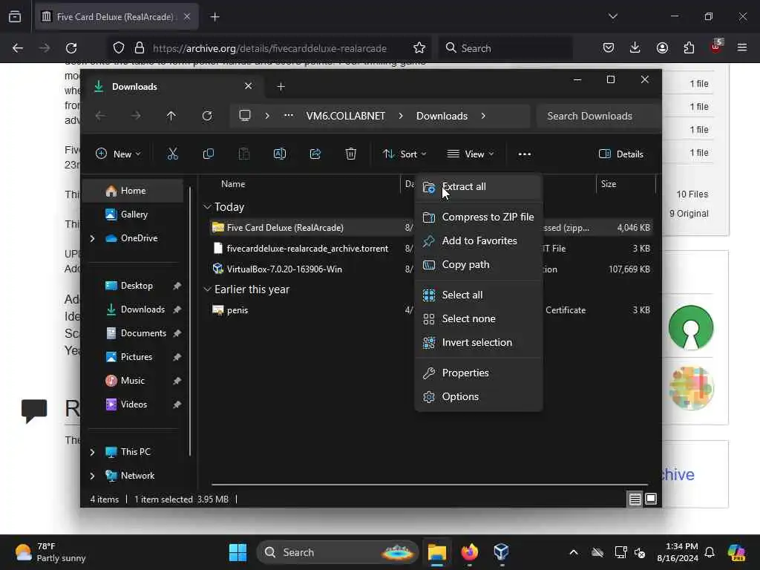Viewport: 760px width, 570px height.
Task: Open Windows Start menu from taskbar
Action: (237, 552)
